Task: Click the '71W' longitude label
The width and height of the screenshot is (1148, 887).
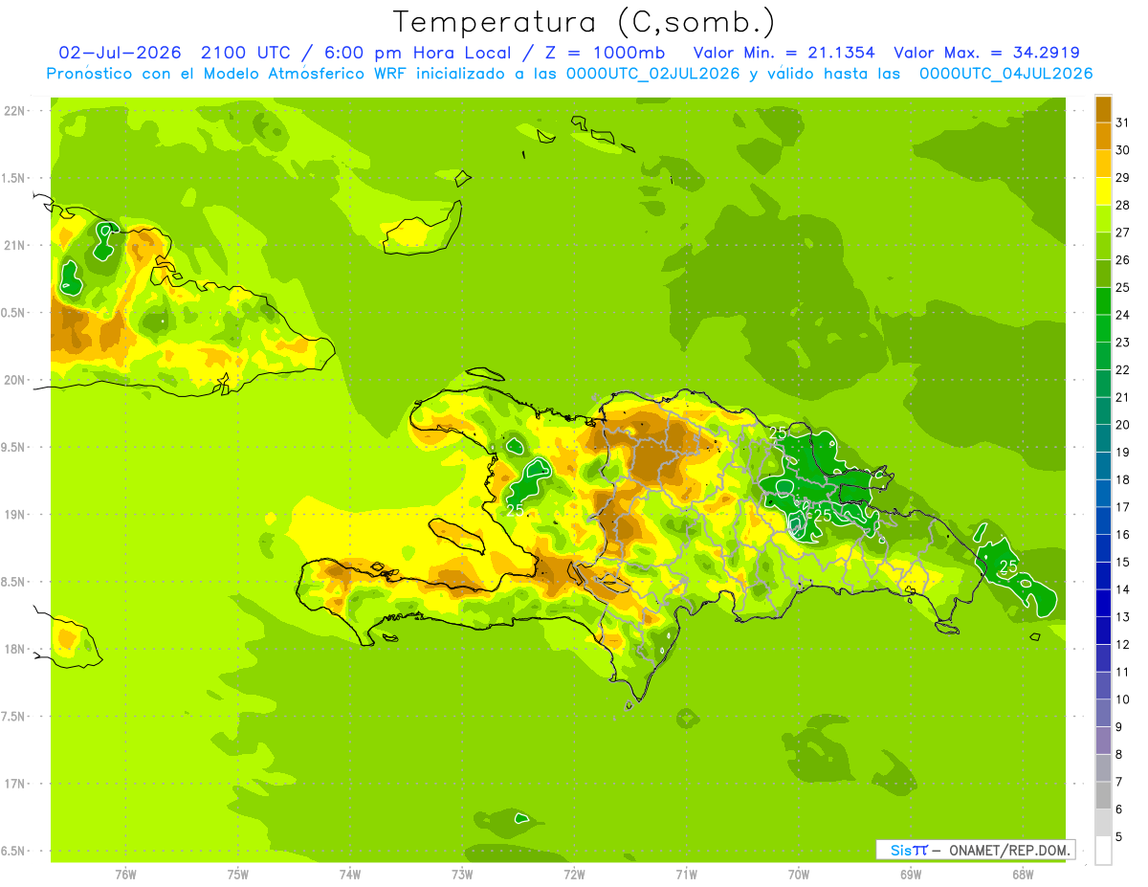Action: point(686,875)
